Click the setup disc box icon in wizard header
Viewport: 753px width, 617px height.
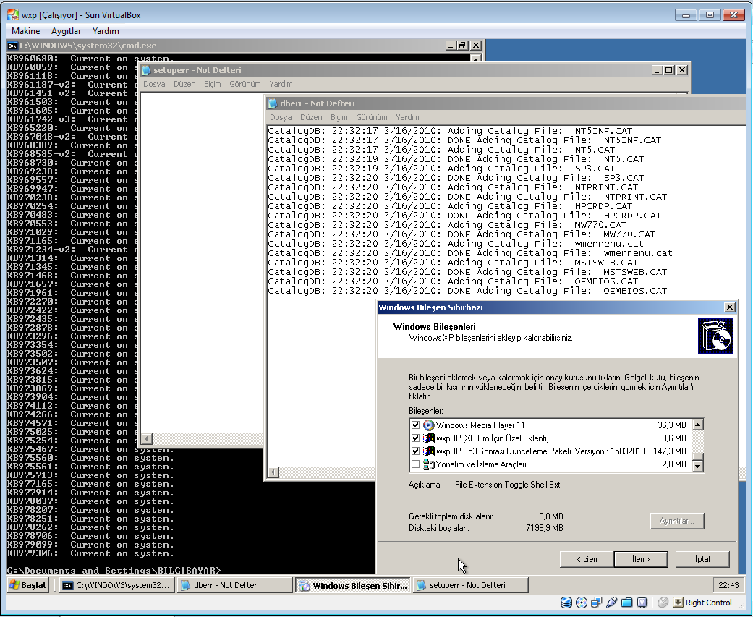click(x=715, y=336)
